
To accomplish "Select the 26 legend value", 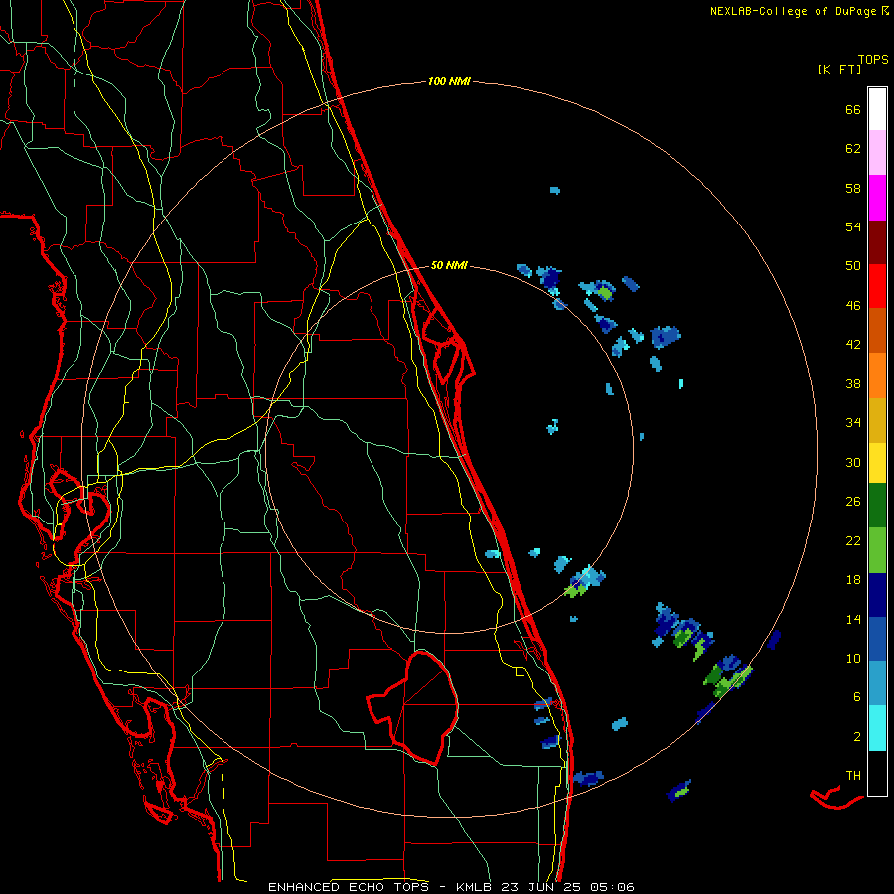I will [x=853, y=502].
